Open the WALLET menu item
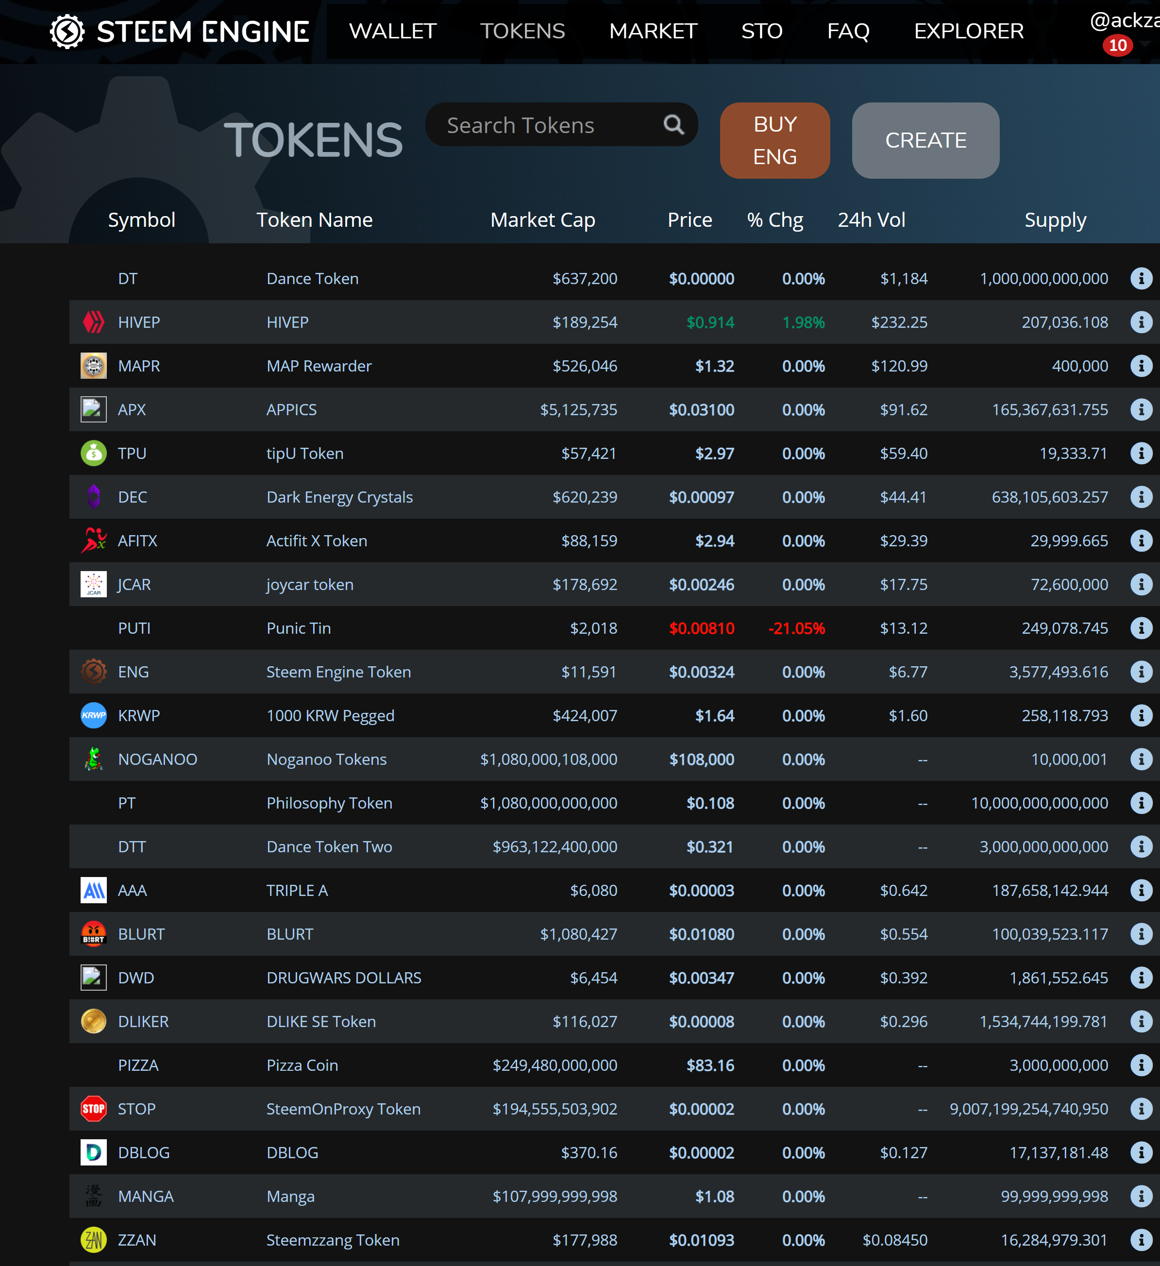Viewport: 1160px width, 1266px height. [x=392, y=32]
